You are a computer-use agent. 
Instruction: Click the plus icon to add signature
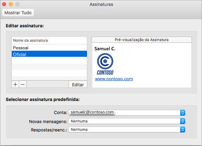tap(15, 84)
